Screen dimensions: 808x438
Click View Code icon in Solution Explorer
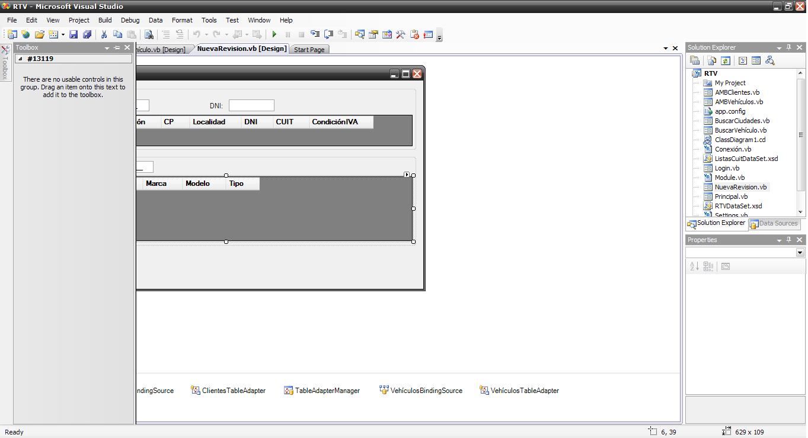pos(742,60)
